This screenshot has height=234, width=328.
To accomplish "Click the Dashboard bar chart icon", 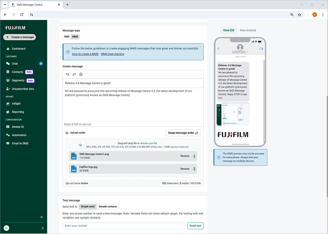I will (x=8, y=49).
